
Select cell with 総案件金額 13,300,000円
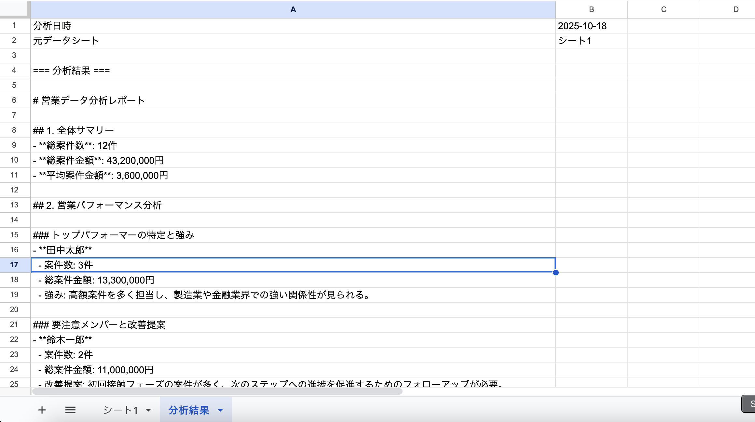click(x=195, y=280)
